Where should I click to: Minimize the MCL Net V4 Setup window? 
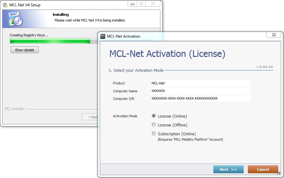coord(132,4)
